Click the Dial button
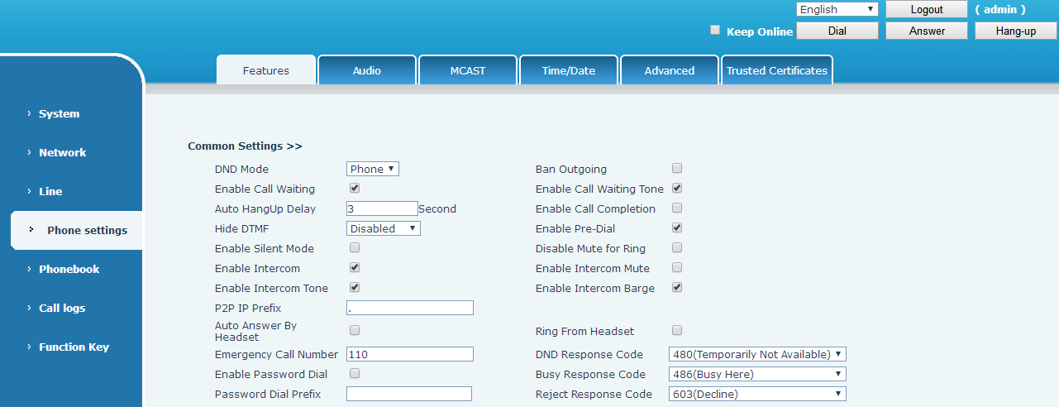Viewport: 1059px width, 407px height. click(837, 31)
